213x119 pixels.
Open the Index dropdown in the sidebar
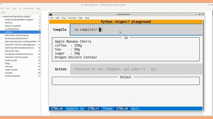pos(33,13)
